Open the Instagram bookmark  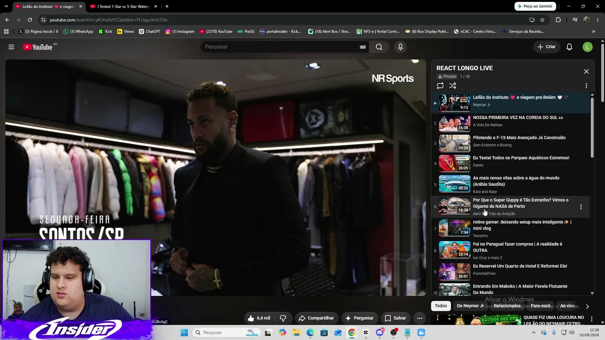pyautogui.click(x=180, y=32)
